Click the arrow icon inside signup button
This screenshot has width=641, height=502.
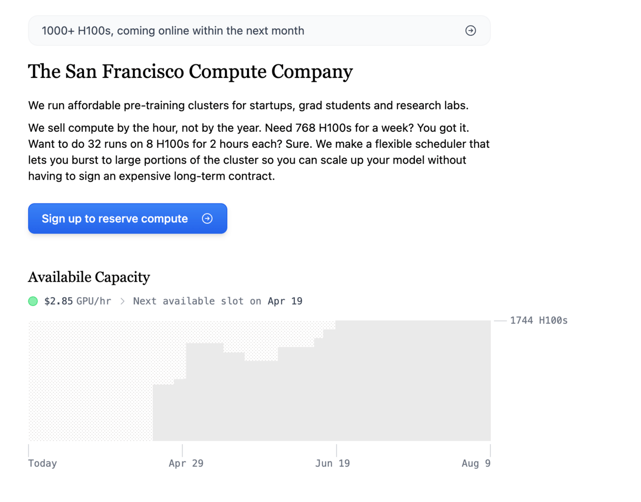click(x=207, y=219)
